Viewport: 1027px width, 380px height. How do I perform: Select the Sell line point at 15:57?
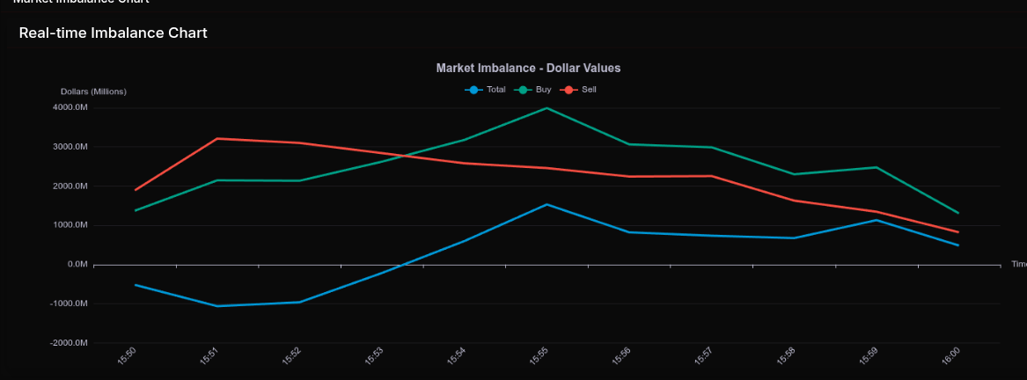(x=711, y=176)
